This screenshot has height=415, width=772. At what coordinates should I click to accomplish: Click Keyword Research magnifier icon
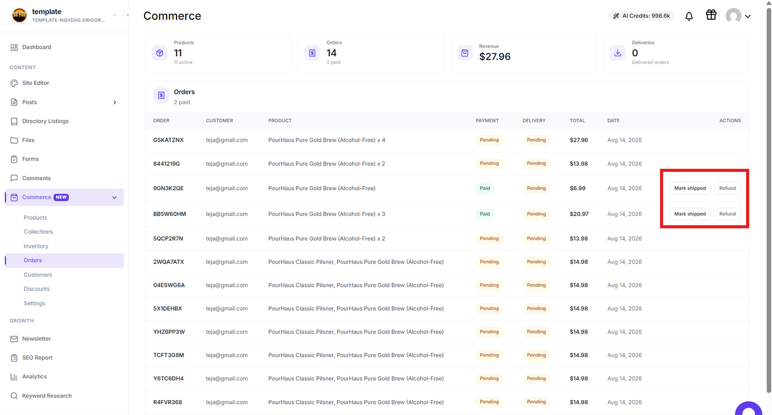pos(14,396)
